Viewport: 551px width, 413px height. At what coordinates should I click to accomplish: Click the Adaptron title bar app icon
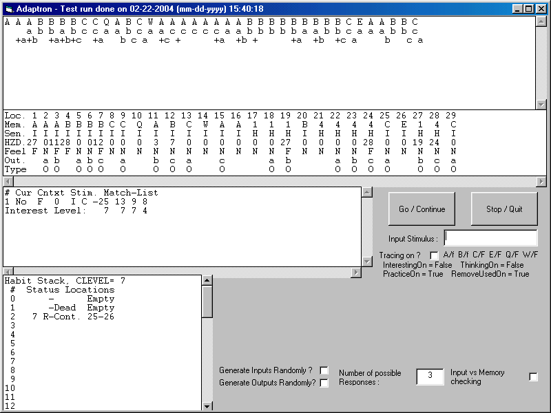[10, 9]
